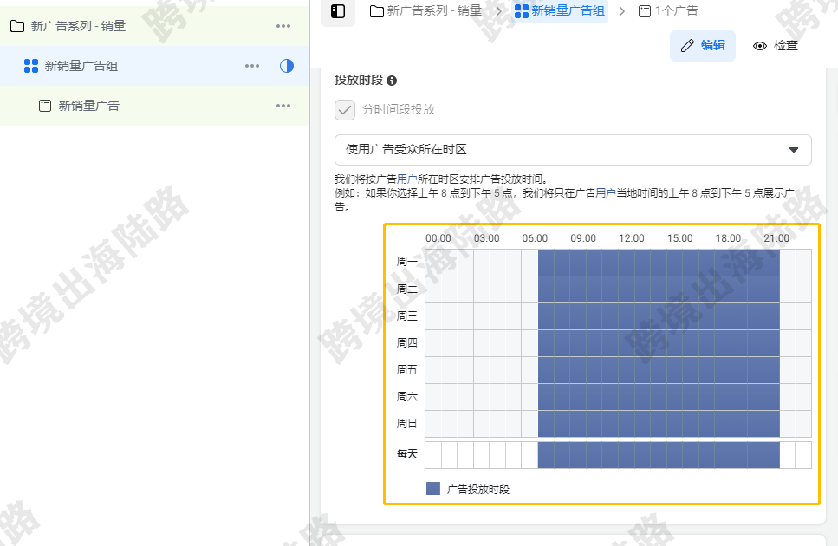The width and height of the screenshot is (838, 546).
Task: Open more options for 新销量广告组
Action: (251, 66)
